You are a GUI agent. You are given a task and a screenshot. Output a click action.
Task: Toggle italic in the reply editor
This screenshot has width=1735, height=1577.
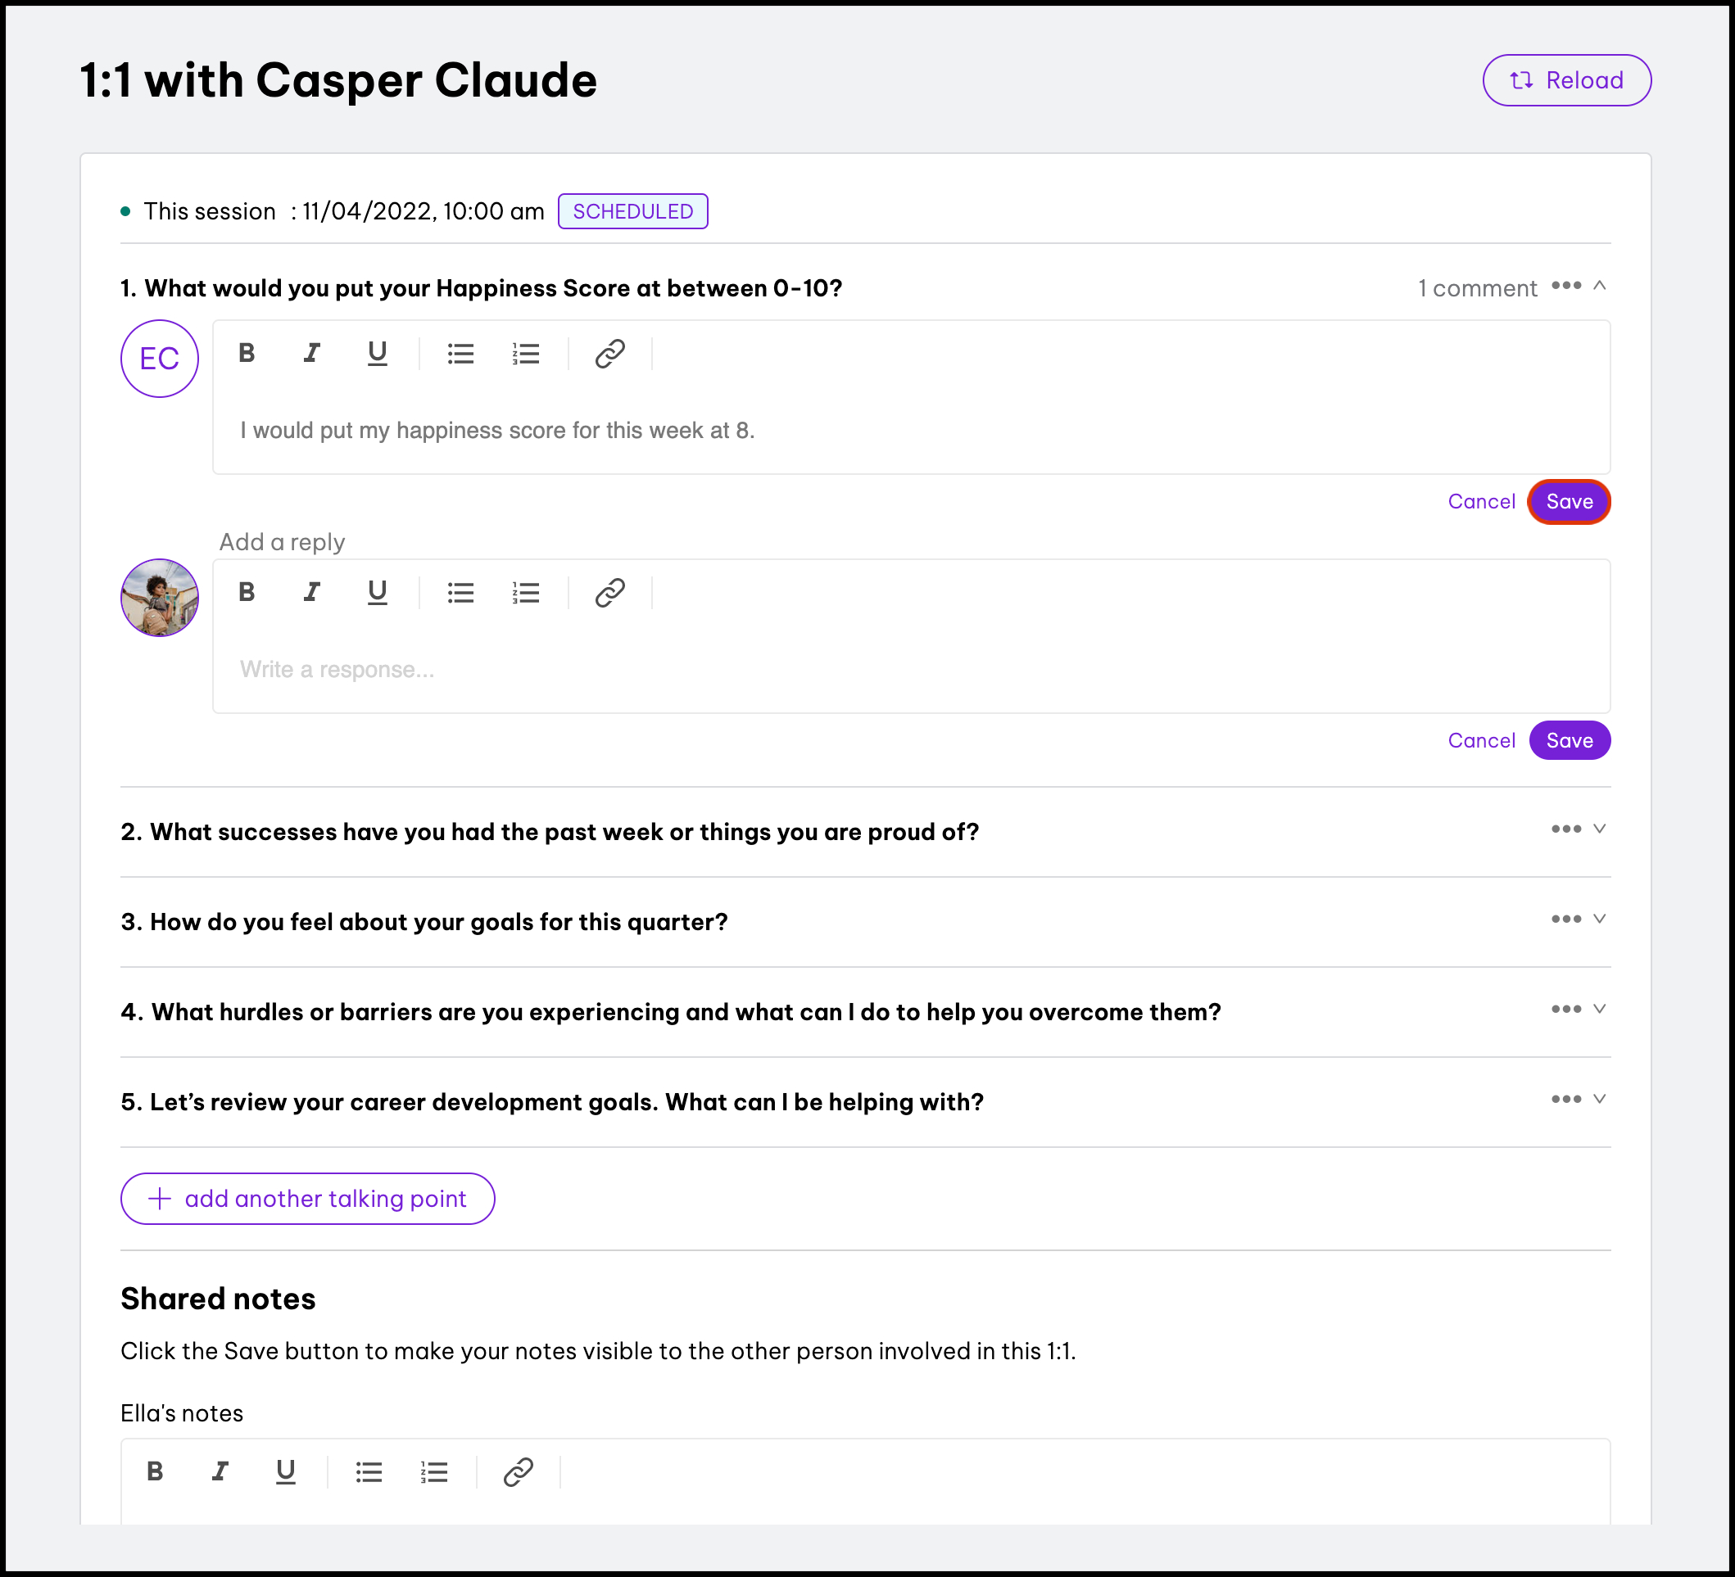311,593
